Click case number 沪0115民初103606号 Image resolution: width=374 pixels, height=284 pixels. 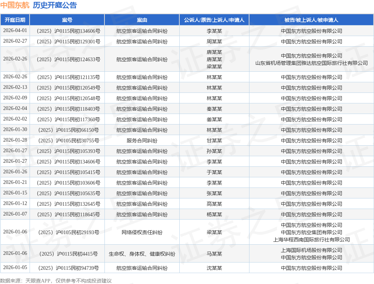point(68,183)
